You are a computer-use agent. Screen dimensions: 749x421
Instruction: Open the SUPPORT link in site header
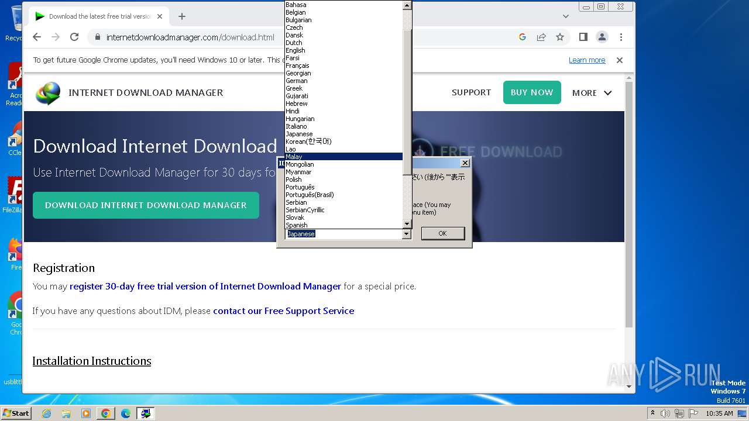471,92
